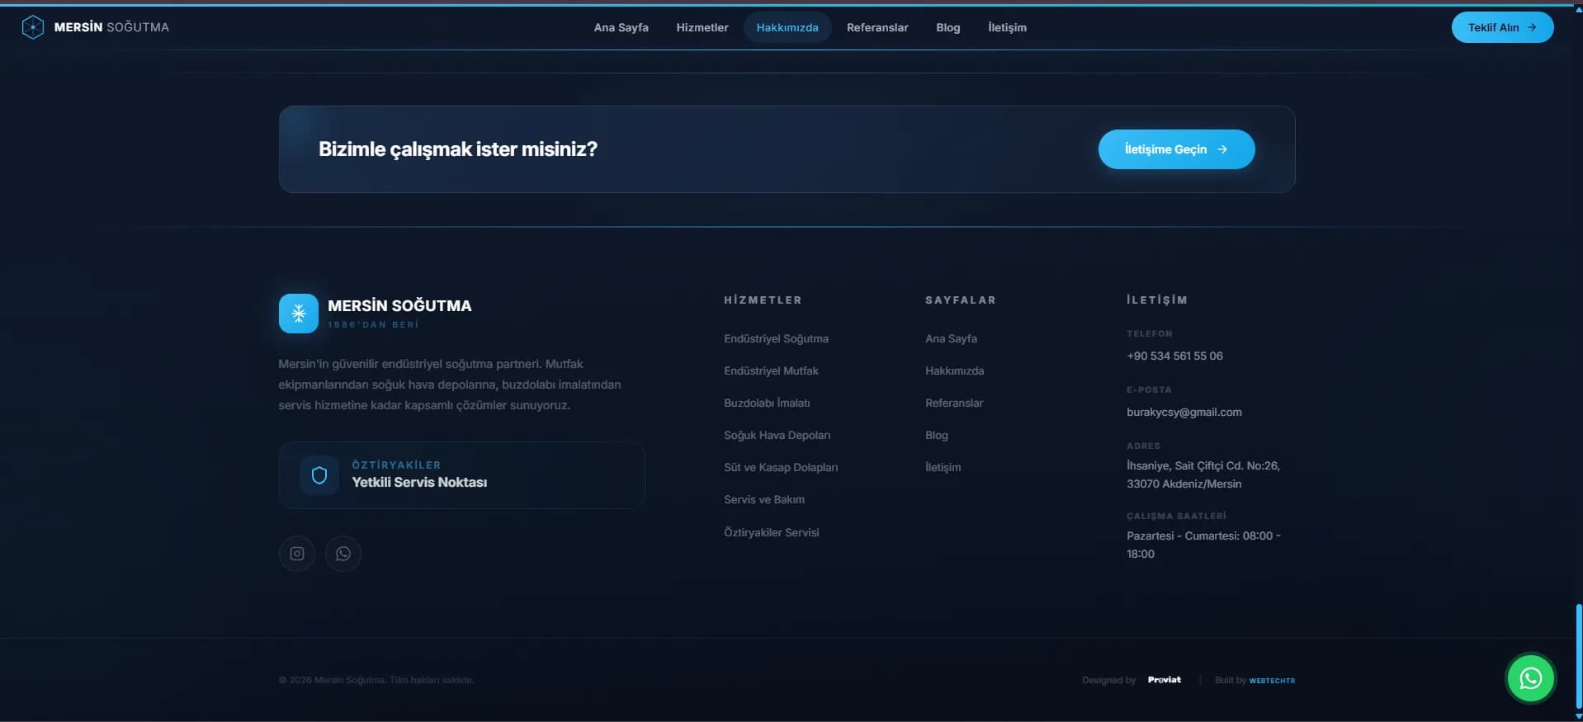The width and height of the screenshot is (1583, 722).
Task: Launch the floating green WhatsApp chat button
Action: click(x=1531, y=678)
